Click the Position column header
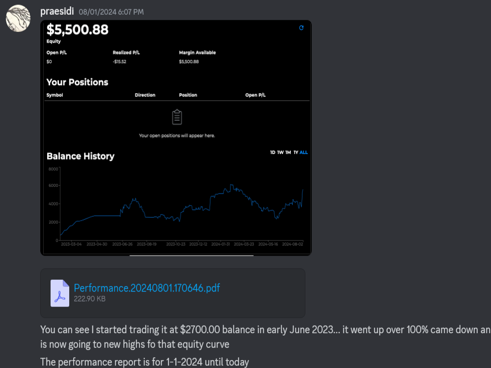This screenshot has height=368, width=491. pos(188,95)
